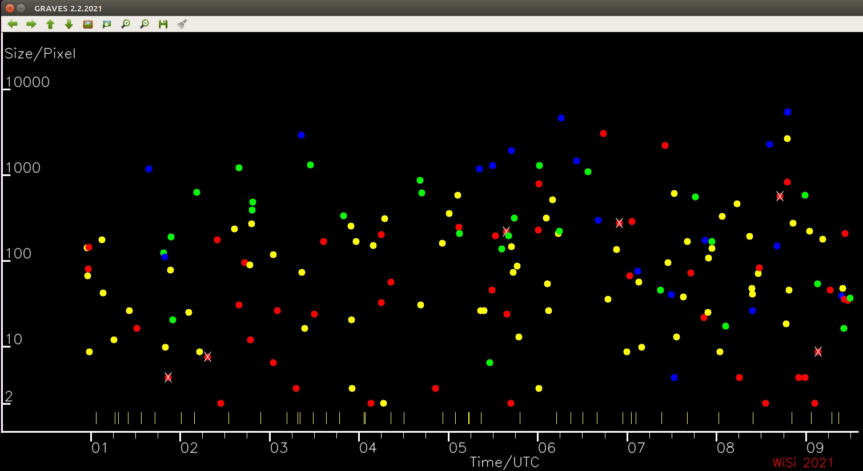Viewport: 863px width, 471px height.
Task: Click the red X marker near 07:00 UTC
Action: pos(619,223)
